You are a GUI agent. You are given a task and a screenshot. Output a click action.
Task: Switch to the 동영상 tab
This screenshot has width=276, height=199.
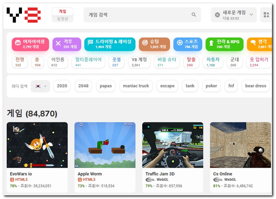62,19
